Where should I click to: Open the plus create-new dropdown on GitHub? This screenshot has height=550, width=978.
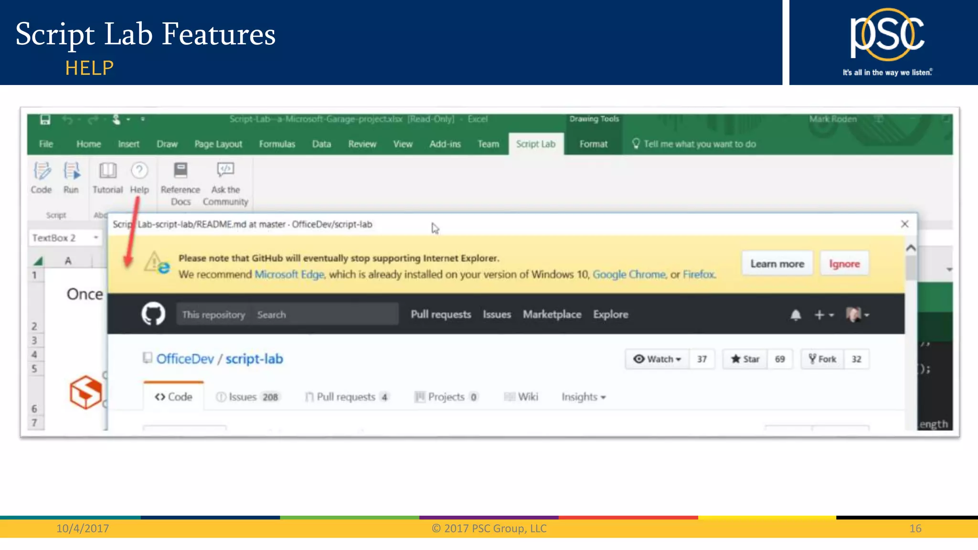click(x=824, y=315)
